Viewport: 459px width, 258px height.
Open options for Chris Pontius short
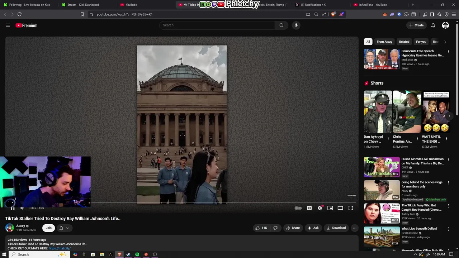coord(417,138)
